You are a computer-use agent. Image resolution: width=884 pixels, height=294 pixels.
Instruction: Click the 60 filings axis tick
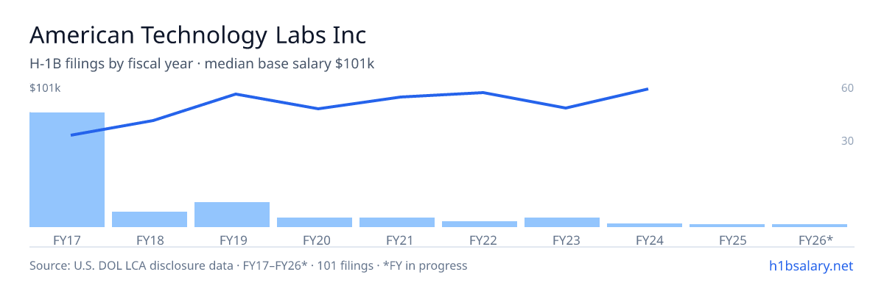(x=847, y=88)
